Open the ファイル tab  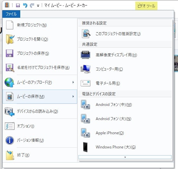11,14
